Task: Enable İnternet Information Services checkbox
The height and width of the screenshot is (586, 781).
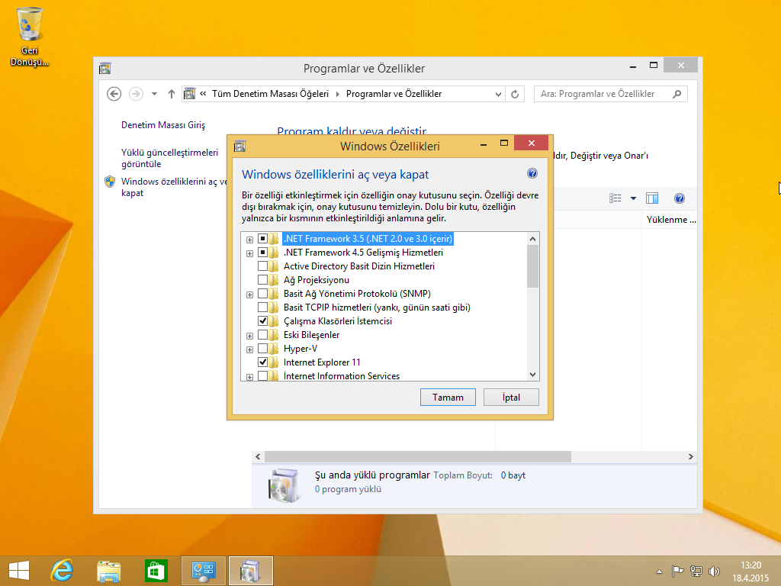Action: pos(262,375)
